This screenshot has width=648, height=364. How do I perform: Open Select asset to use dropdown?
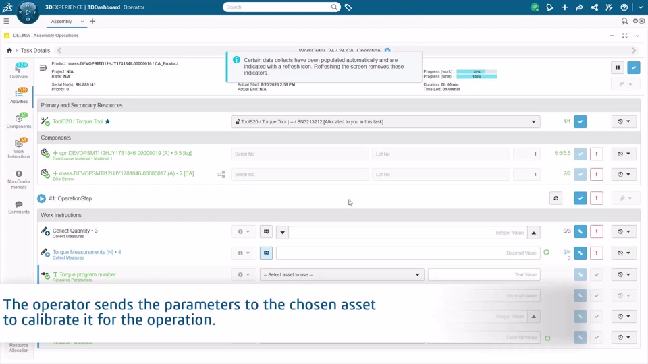[x=342, y=275]
